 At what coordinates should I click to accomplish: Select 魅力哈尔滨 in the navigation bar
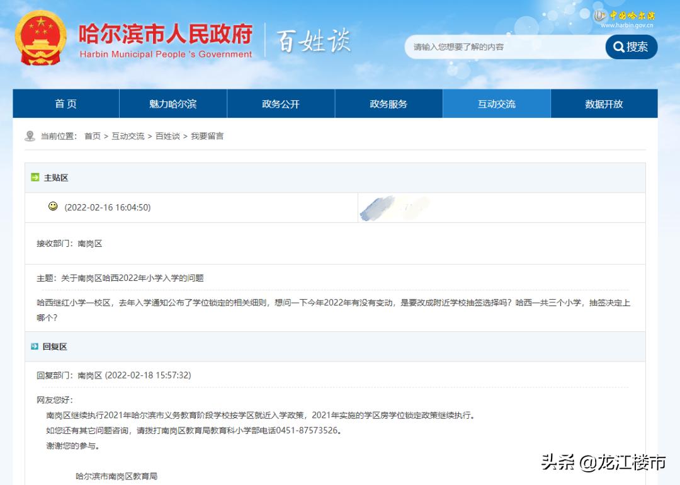[x=173, y=103]
